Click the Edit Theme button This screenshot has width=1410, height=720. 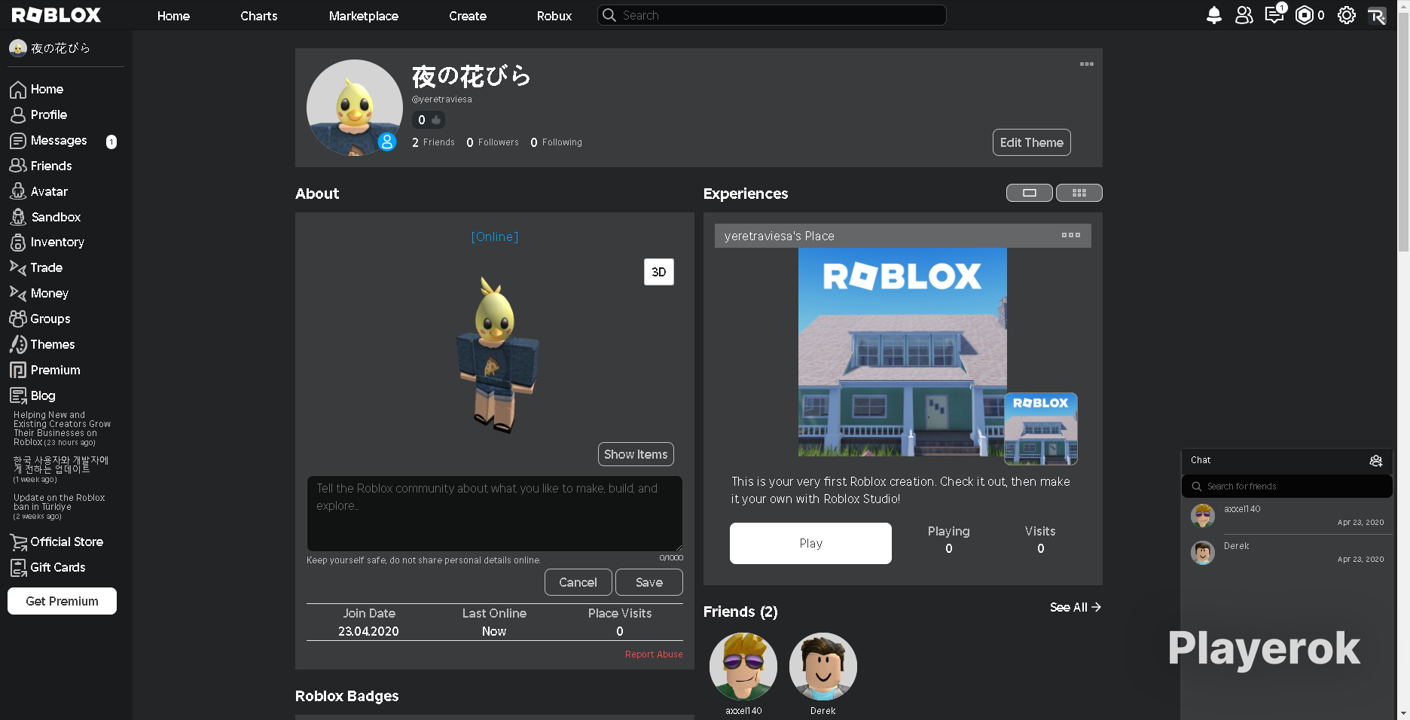pyautogui.click(x=1032, y=142)
